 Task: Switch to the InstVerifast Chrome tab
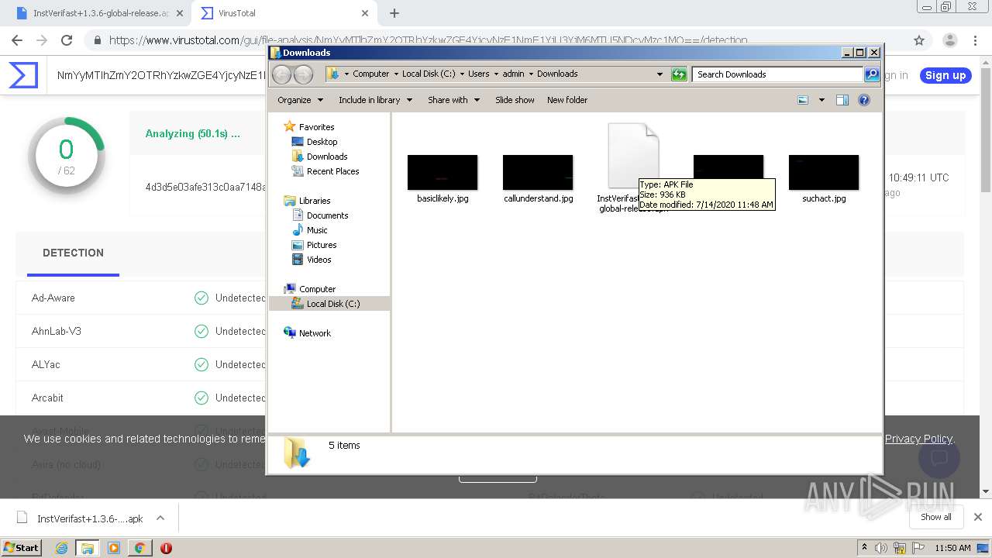(101, 13)
